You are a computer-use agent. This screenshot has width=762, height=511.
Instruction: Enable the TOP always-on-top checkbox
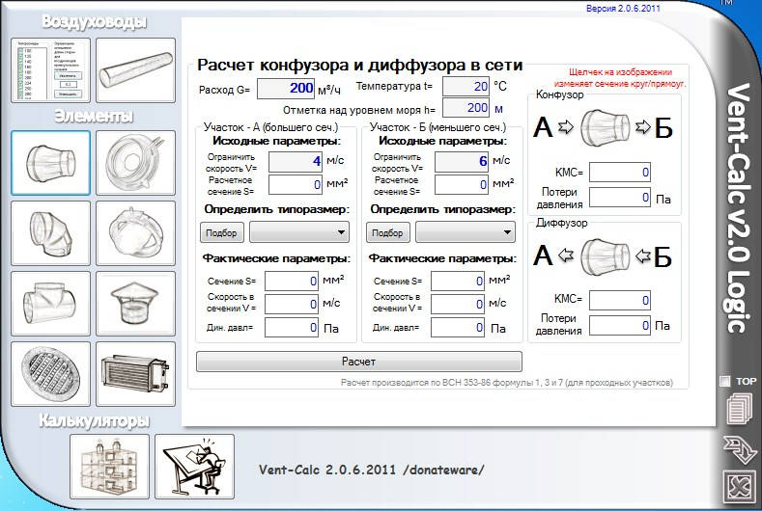[x=725, y=381]
